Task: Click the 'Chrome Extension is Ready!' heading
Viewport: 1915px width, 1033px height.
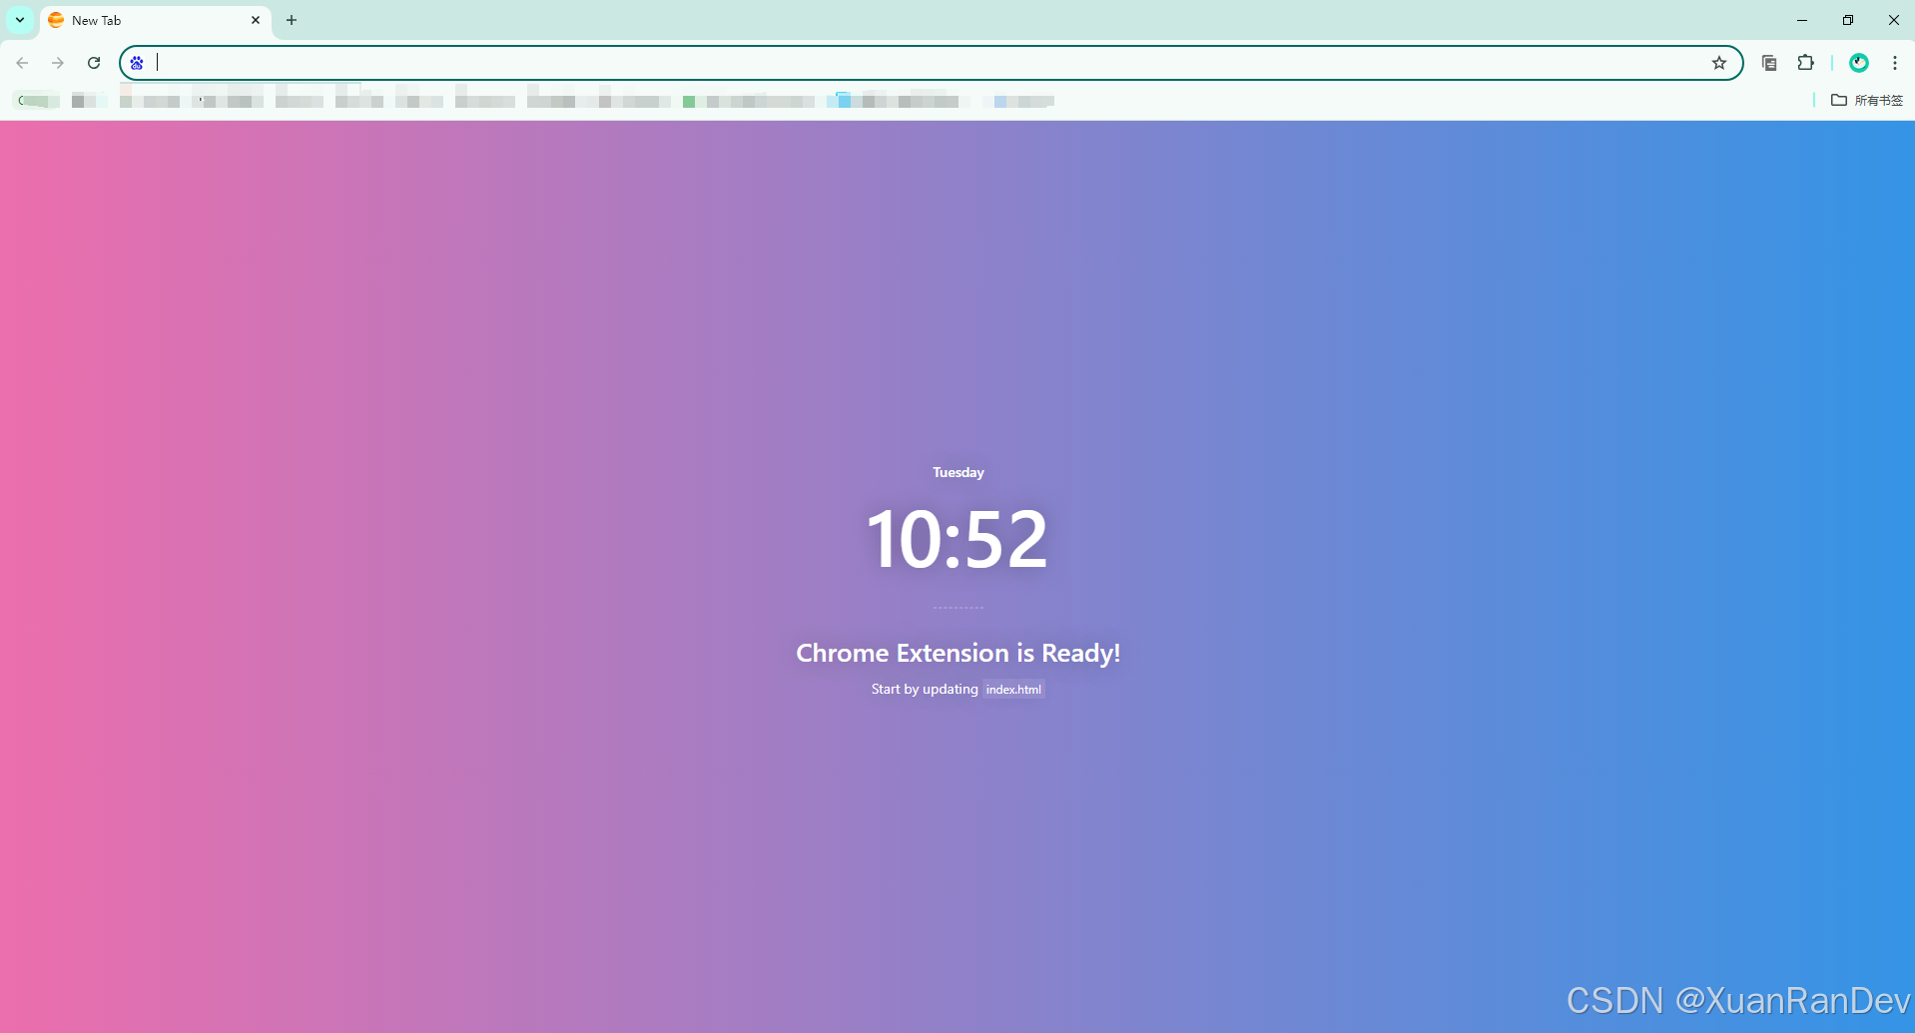Action: pyautogui.click(x=958, y=653)
